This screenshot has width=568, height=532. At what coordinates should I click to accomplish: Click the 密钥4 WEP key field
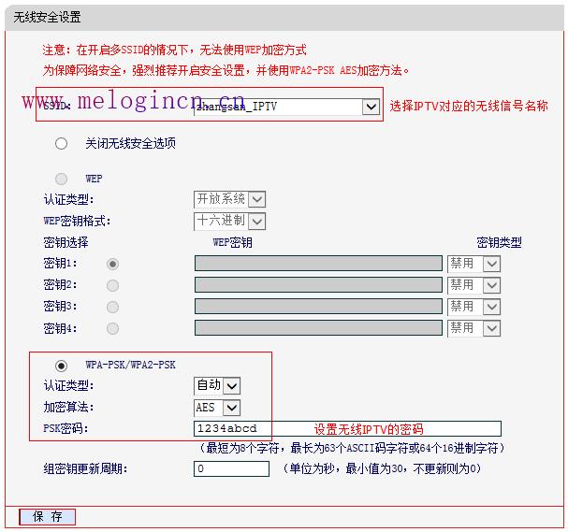[x=318, y=327]
